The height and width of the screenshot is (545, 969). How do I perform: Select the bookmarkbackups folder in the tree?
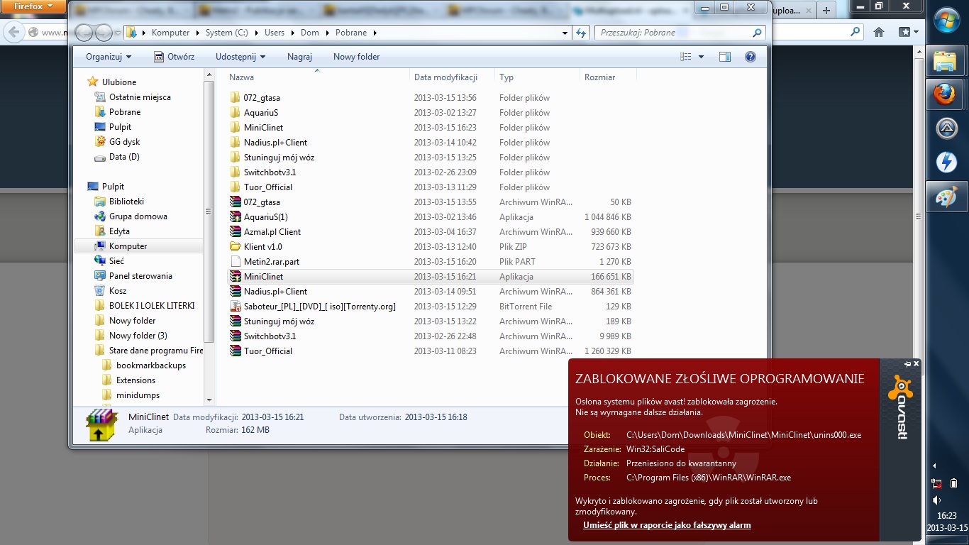(x=151, y=365)
